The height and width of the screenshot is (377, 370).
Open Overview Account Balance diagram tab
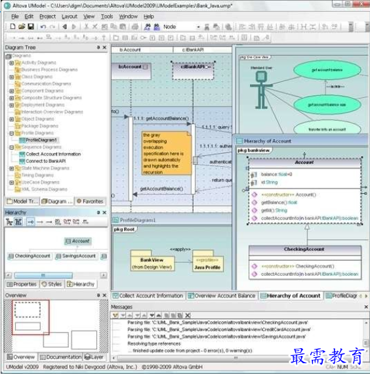222,296
